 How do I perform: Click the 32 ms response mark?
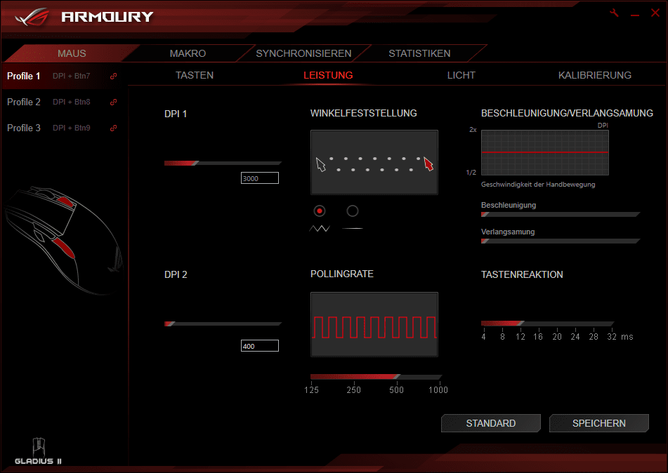coord(612,337)
